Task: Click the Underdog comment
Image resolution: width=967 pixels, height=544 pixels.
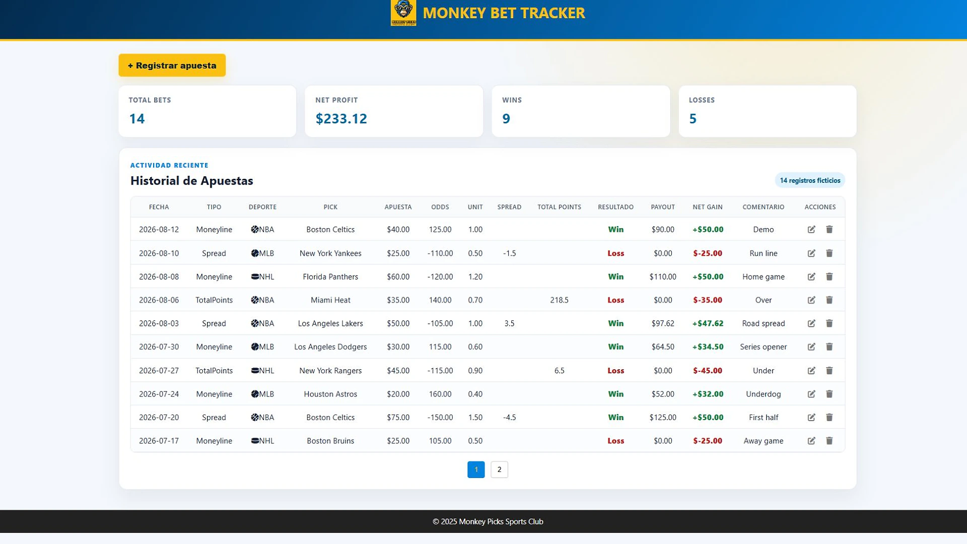Action: pos(763,394)
